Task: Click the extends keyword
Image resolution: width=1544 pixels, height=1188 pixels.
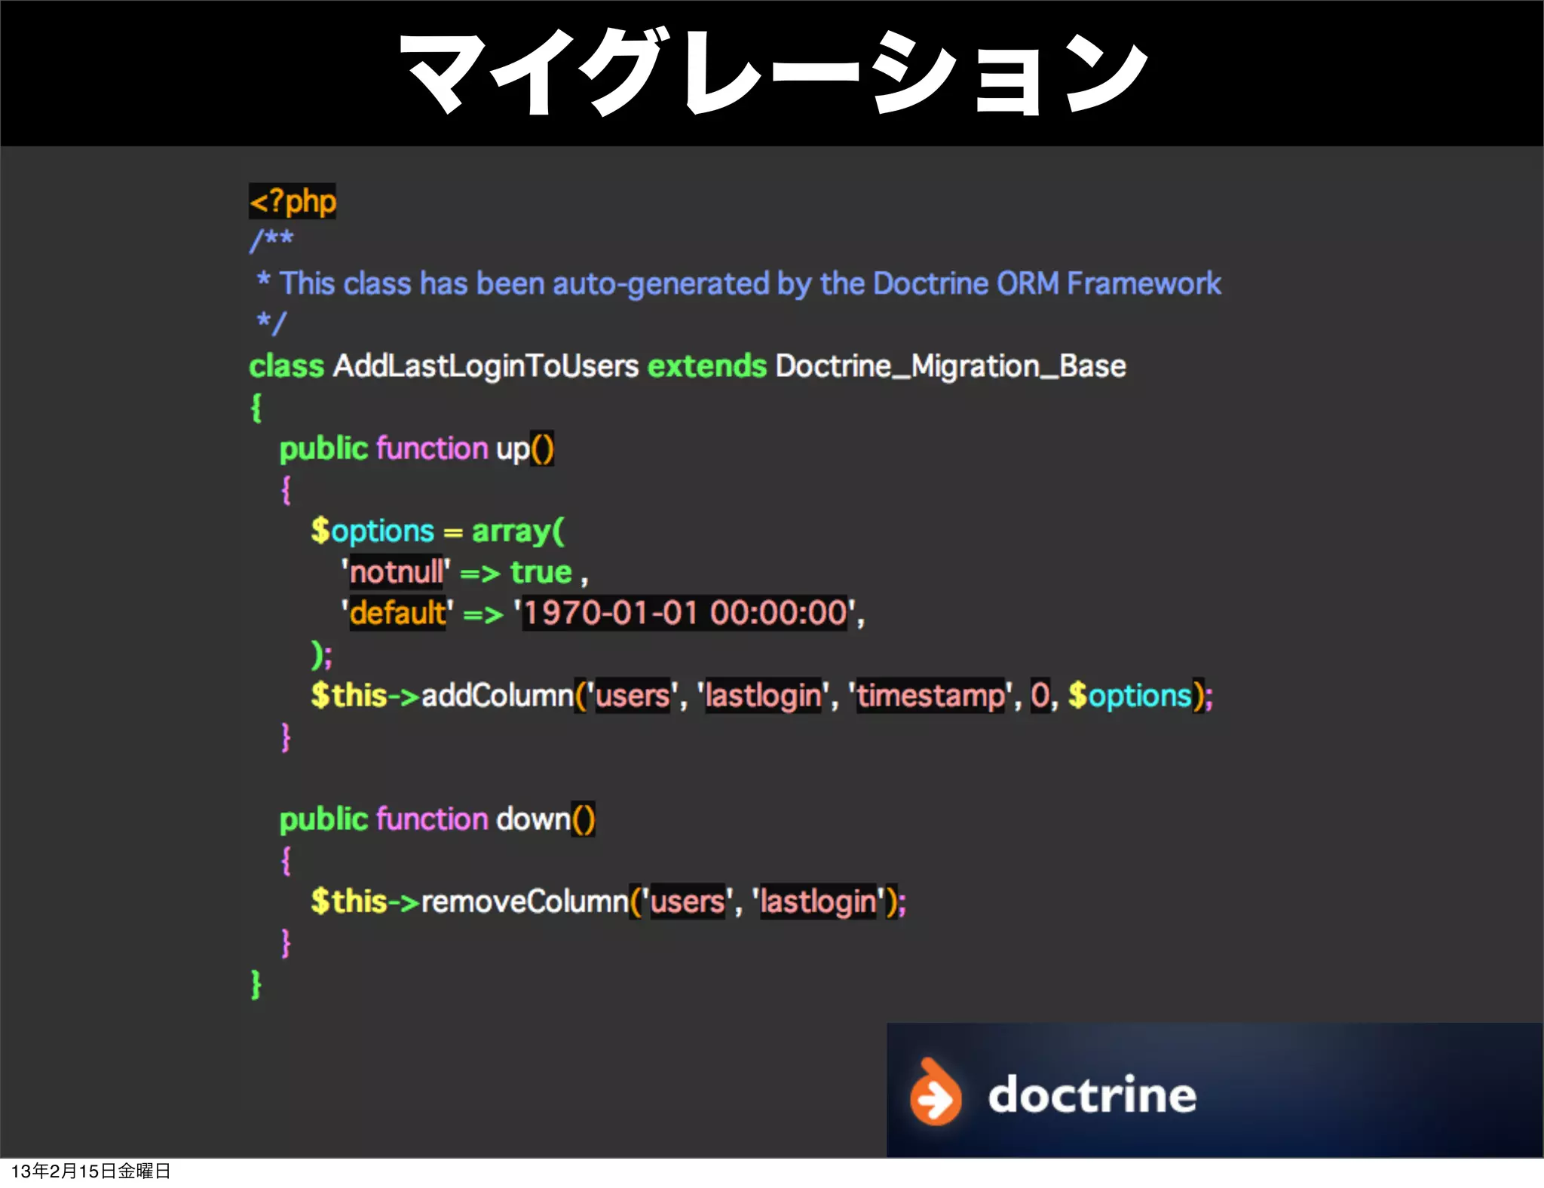Action: [706, 366]
